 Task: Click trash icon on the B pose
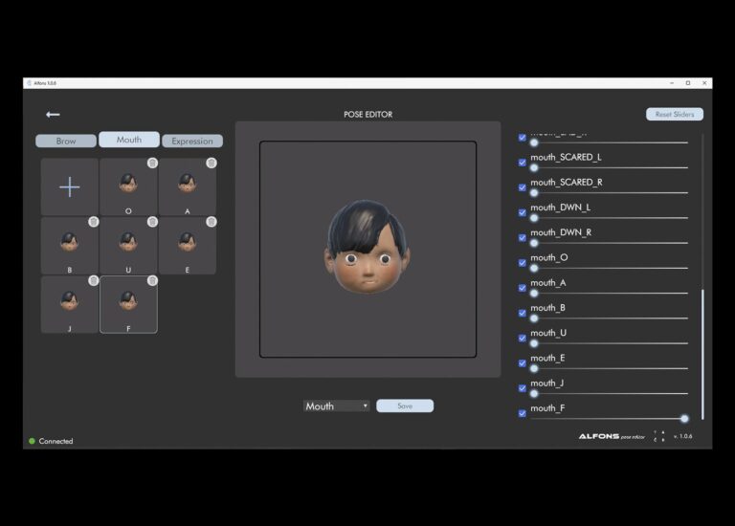[x=93, y=222]
